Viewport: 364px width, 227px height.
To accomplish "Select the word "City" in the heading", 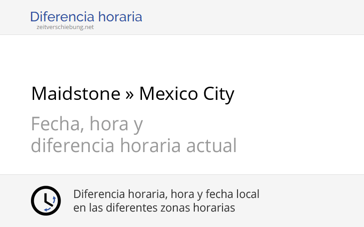I will coord(218,94).
